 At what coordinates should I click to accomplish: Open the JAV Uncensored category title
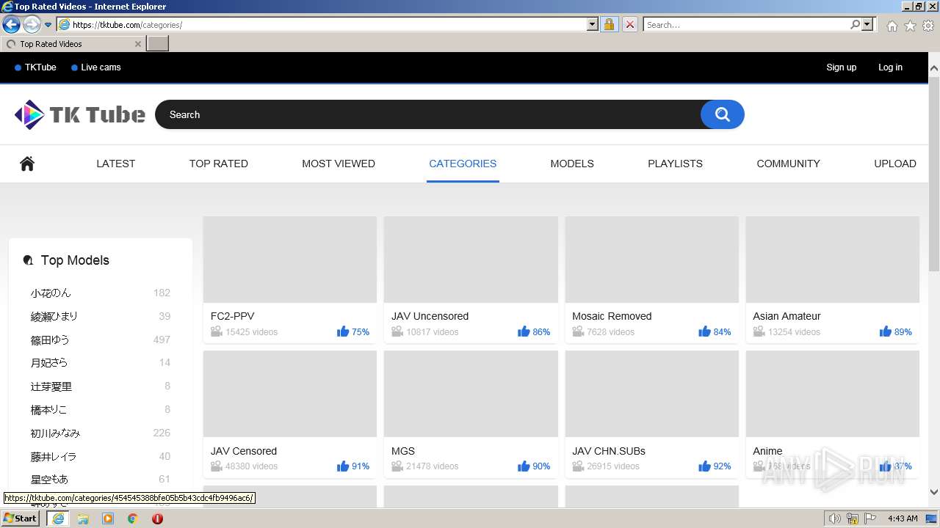(x=430, y=316)
